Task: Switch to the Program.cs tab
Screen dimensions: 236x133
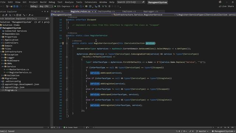Action: (57, 11)
